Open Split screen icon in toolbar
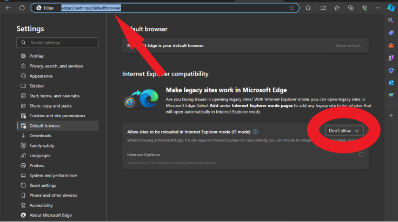 323,8
